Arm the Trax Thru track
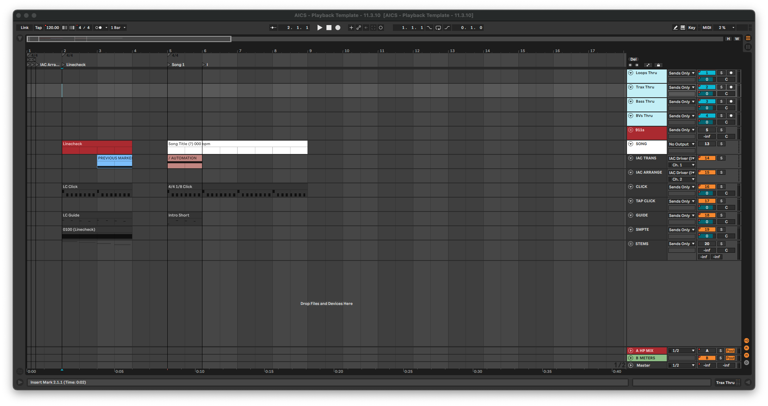Screen dimensions: 768x406 point(731,87)
